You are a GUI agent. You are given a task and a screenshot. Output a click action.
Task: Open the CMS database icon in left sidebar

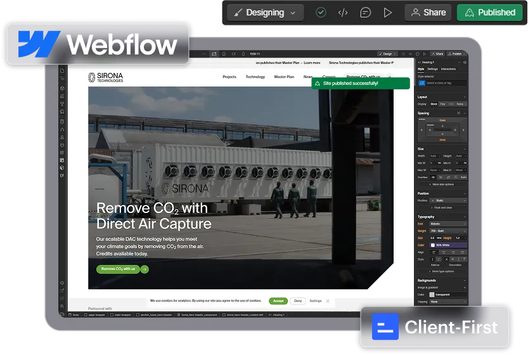[x=62, y=122]
